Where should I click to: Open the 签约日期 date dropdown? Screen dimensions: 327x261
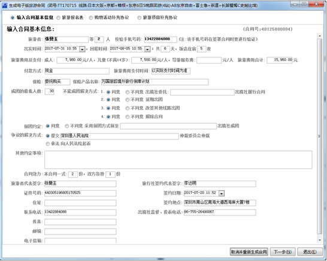[222, 193]
